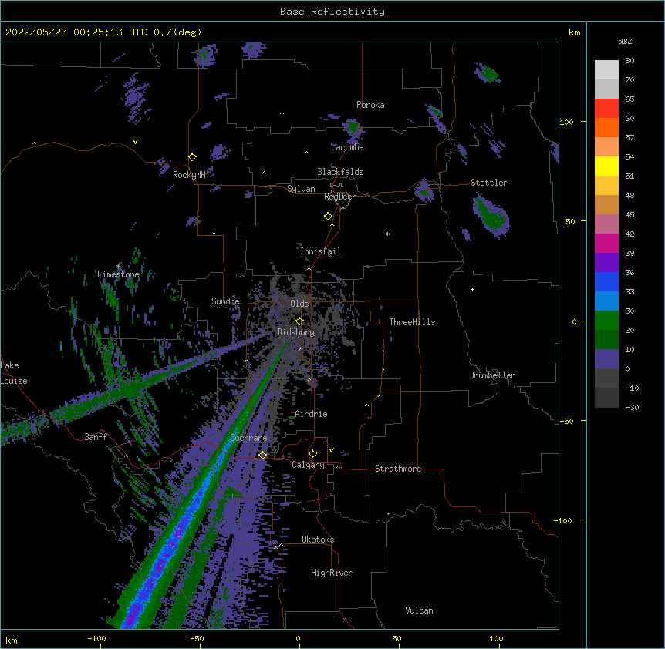Click the yellow radar marker near Olds
This screenshot has width=665, height=649.
point(299,321)
